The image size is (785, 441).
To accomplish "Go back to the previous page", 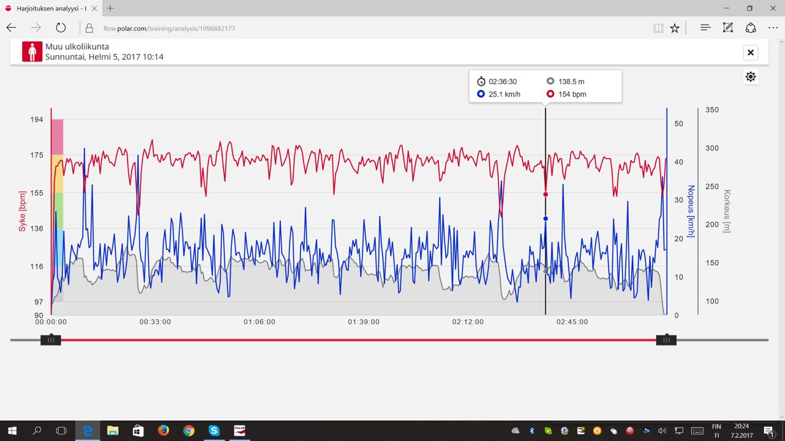I will click(x=11, y=28).
